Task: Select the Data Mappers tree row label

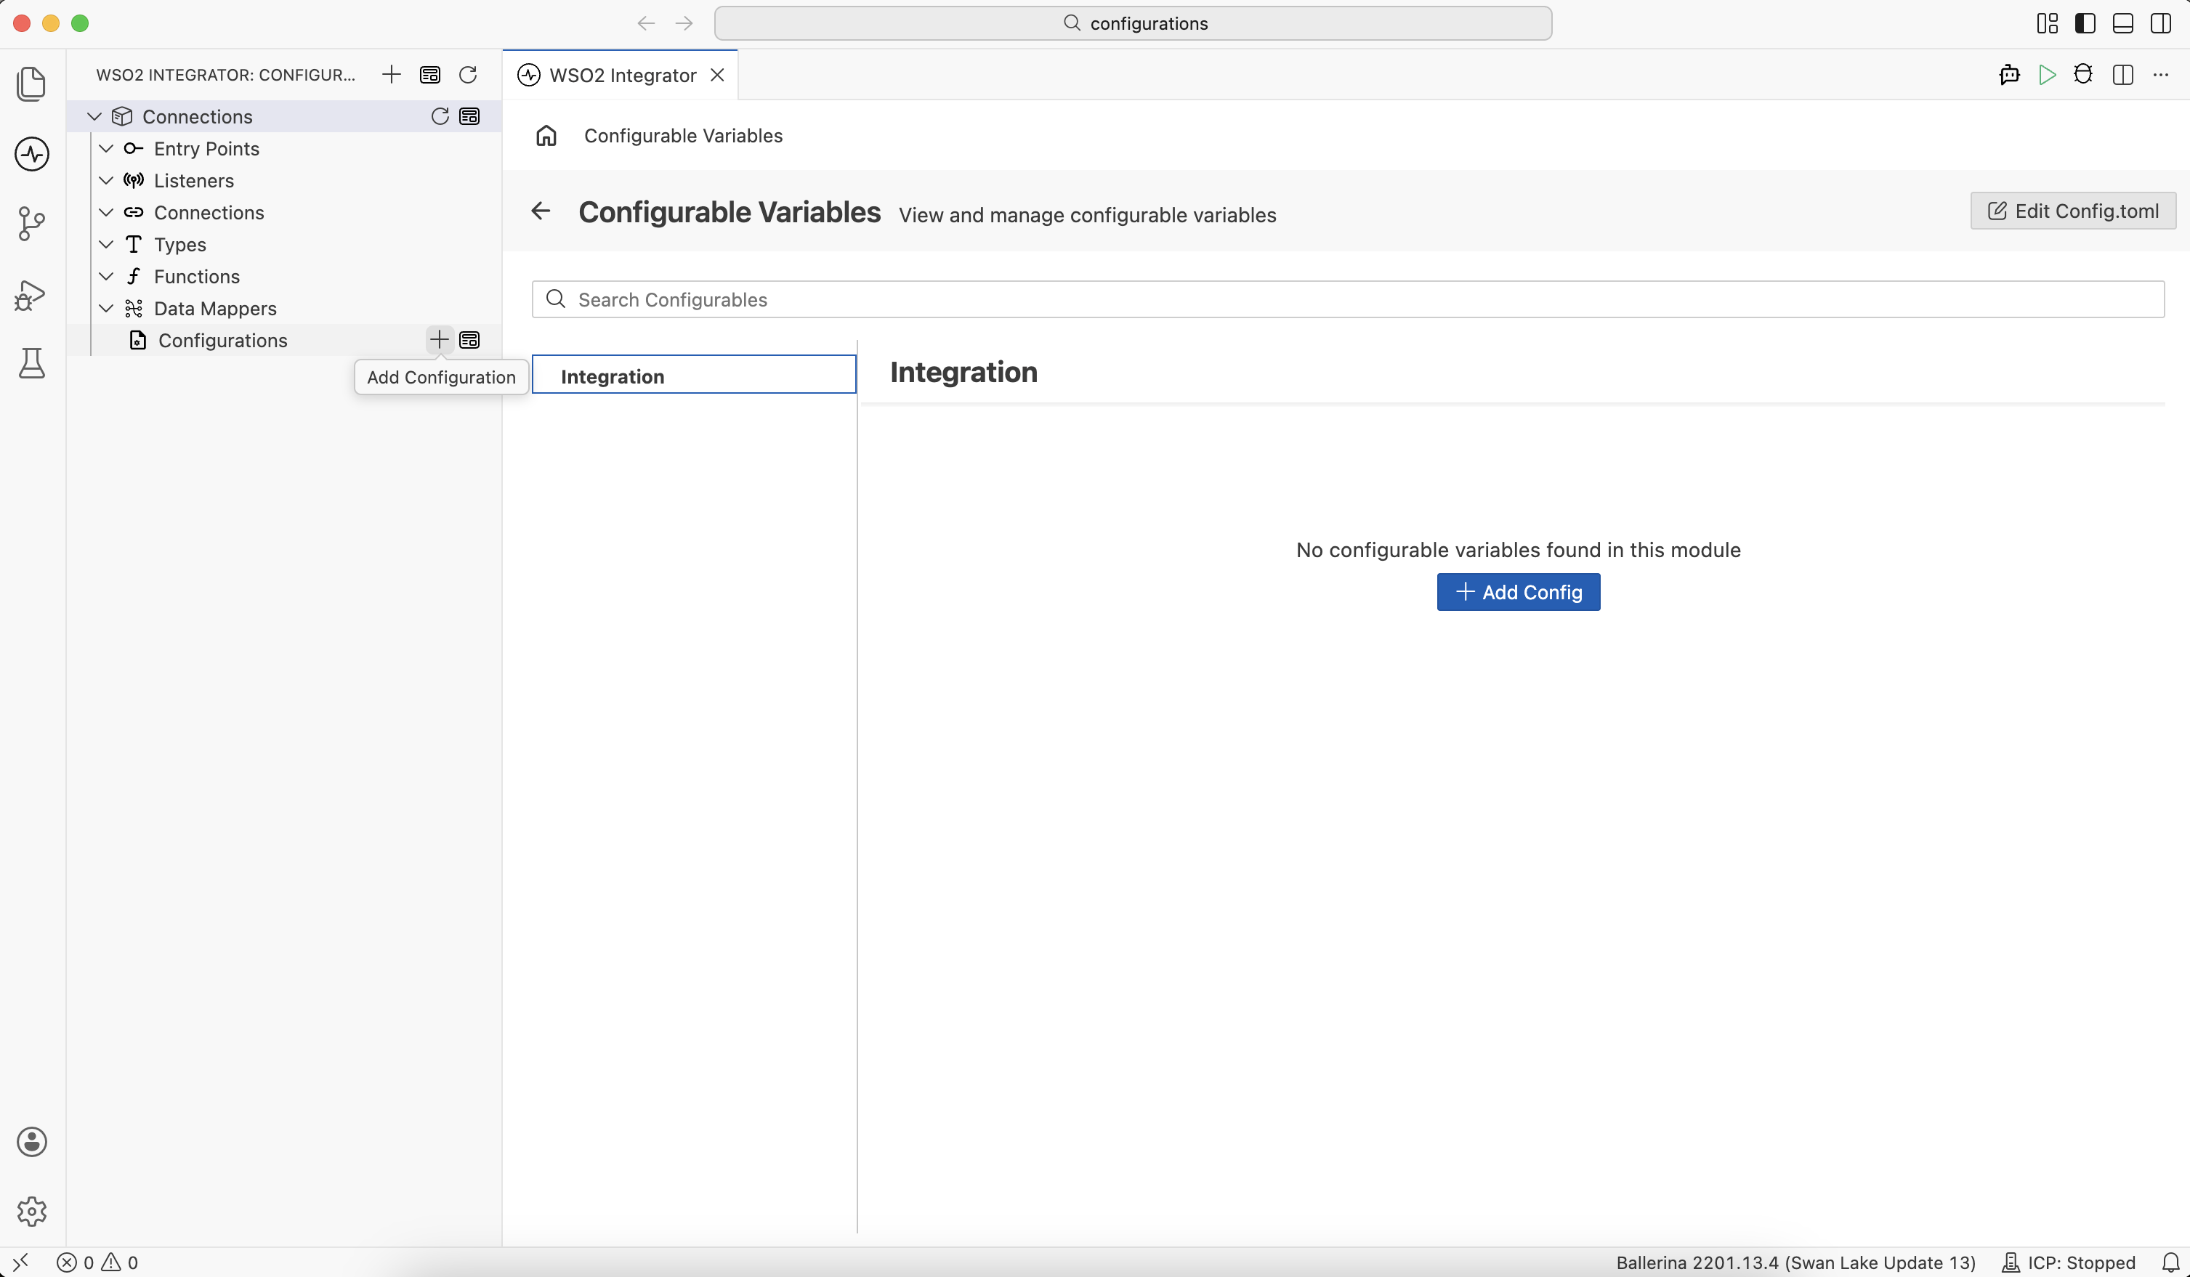Action: pos(216,309)
